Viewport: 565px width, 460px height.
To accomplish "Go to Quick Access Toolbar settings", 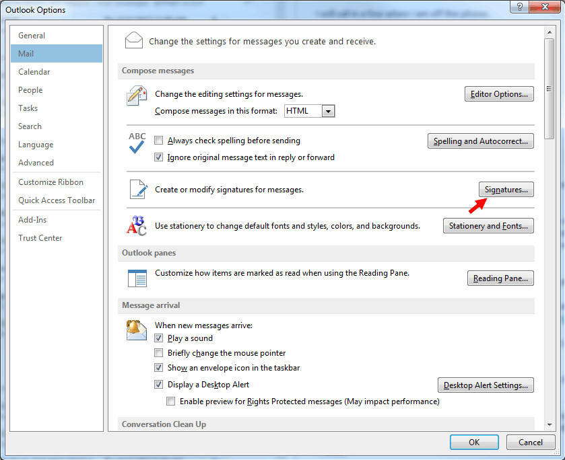I will pos(57,200).
